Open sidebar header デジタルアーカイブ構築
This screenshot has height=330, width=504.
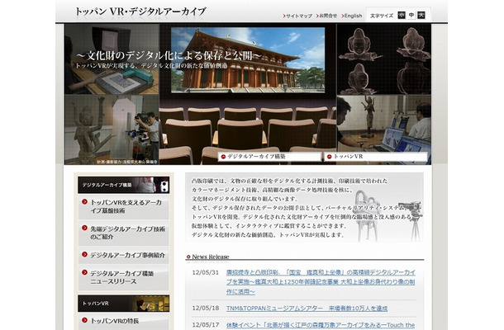(x=123, y=185)
